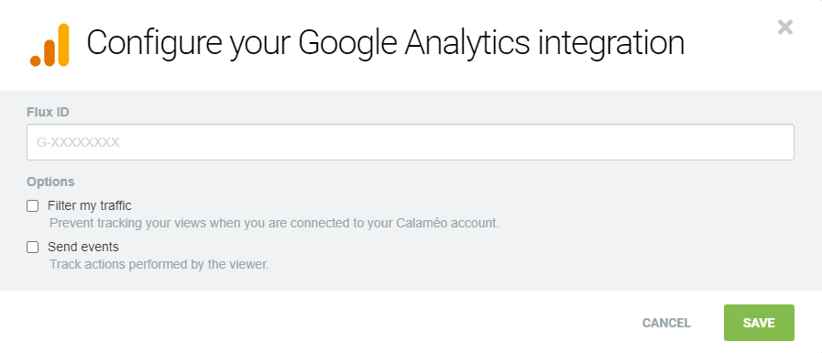Cancel the integration setup

click(x=667, y=323)
